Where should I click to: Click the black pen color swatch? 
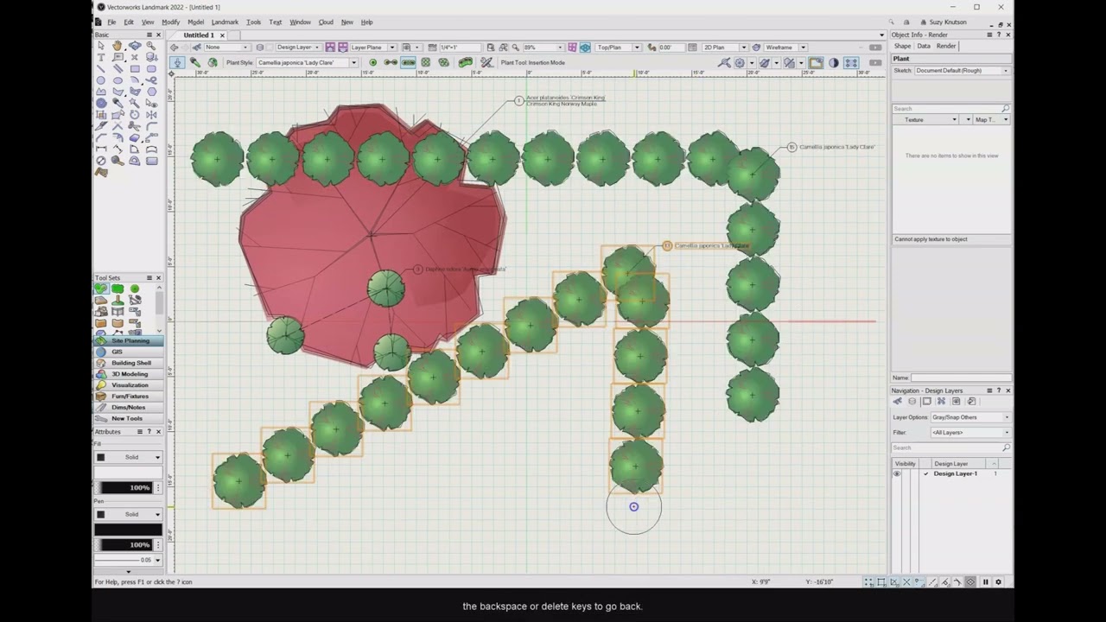[x=128, y=530]
